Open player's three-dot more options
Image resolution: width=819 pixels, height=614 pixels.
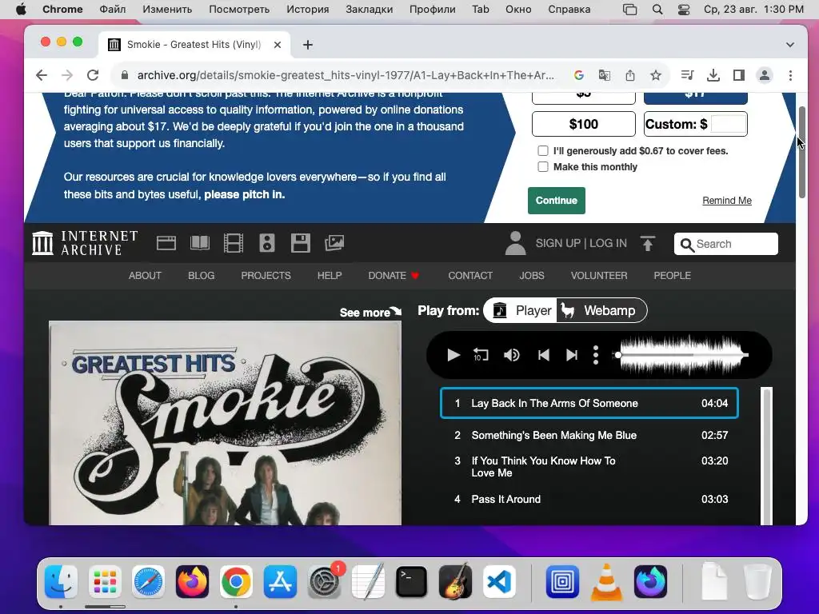point(596,355)
